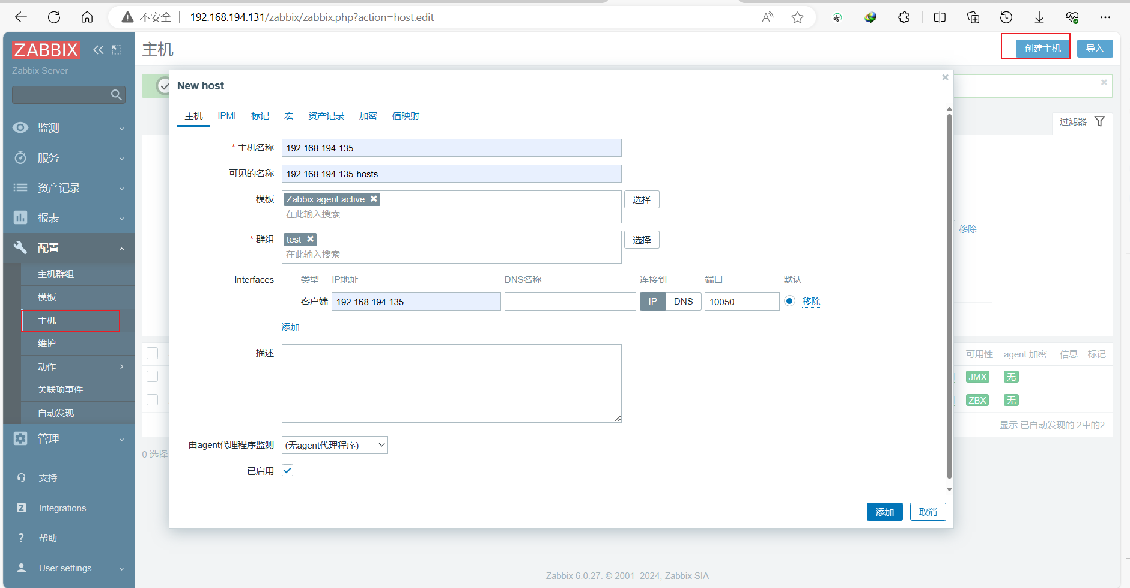1130x588 pixels.
Task: Collapse the Zabbix sidebar with double-chevron icon
Action: pos(98,50)
